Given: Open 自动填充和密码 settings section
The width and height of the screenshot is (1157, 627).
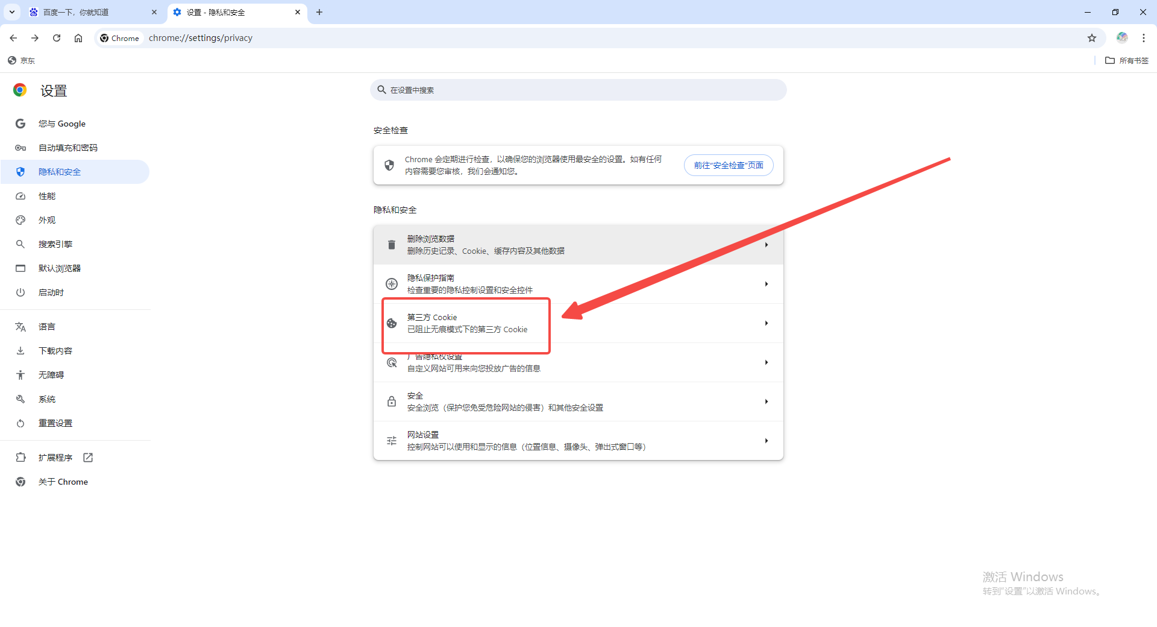Looking at the screenshot, I should (x=75, y=148).
